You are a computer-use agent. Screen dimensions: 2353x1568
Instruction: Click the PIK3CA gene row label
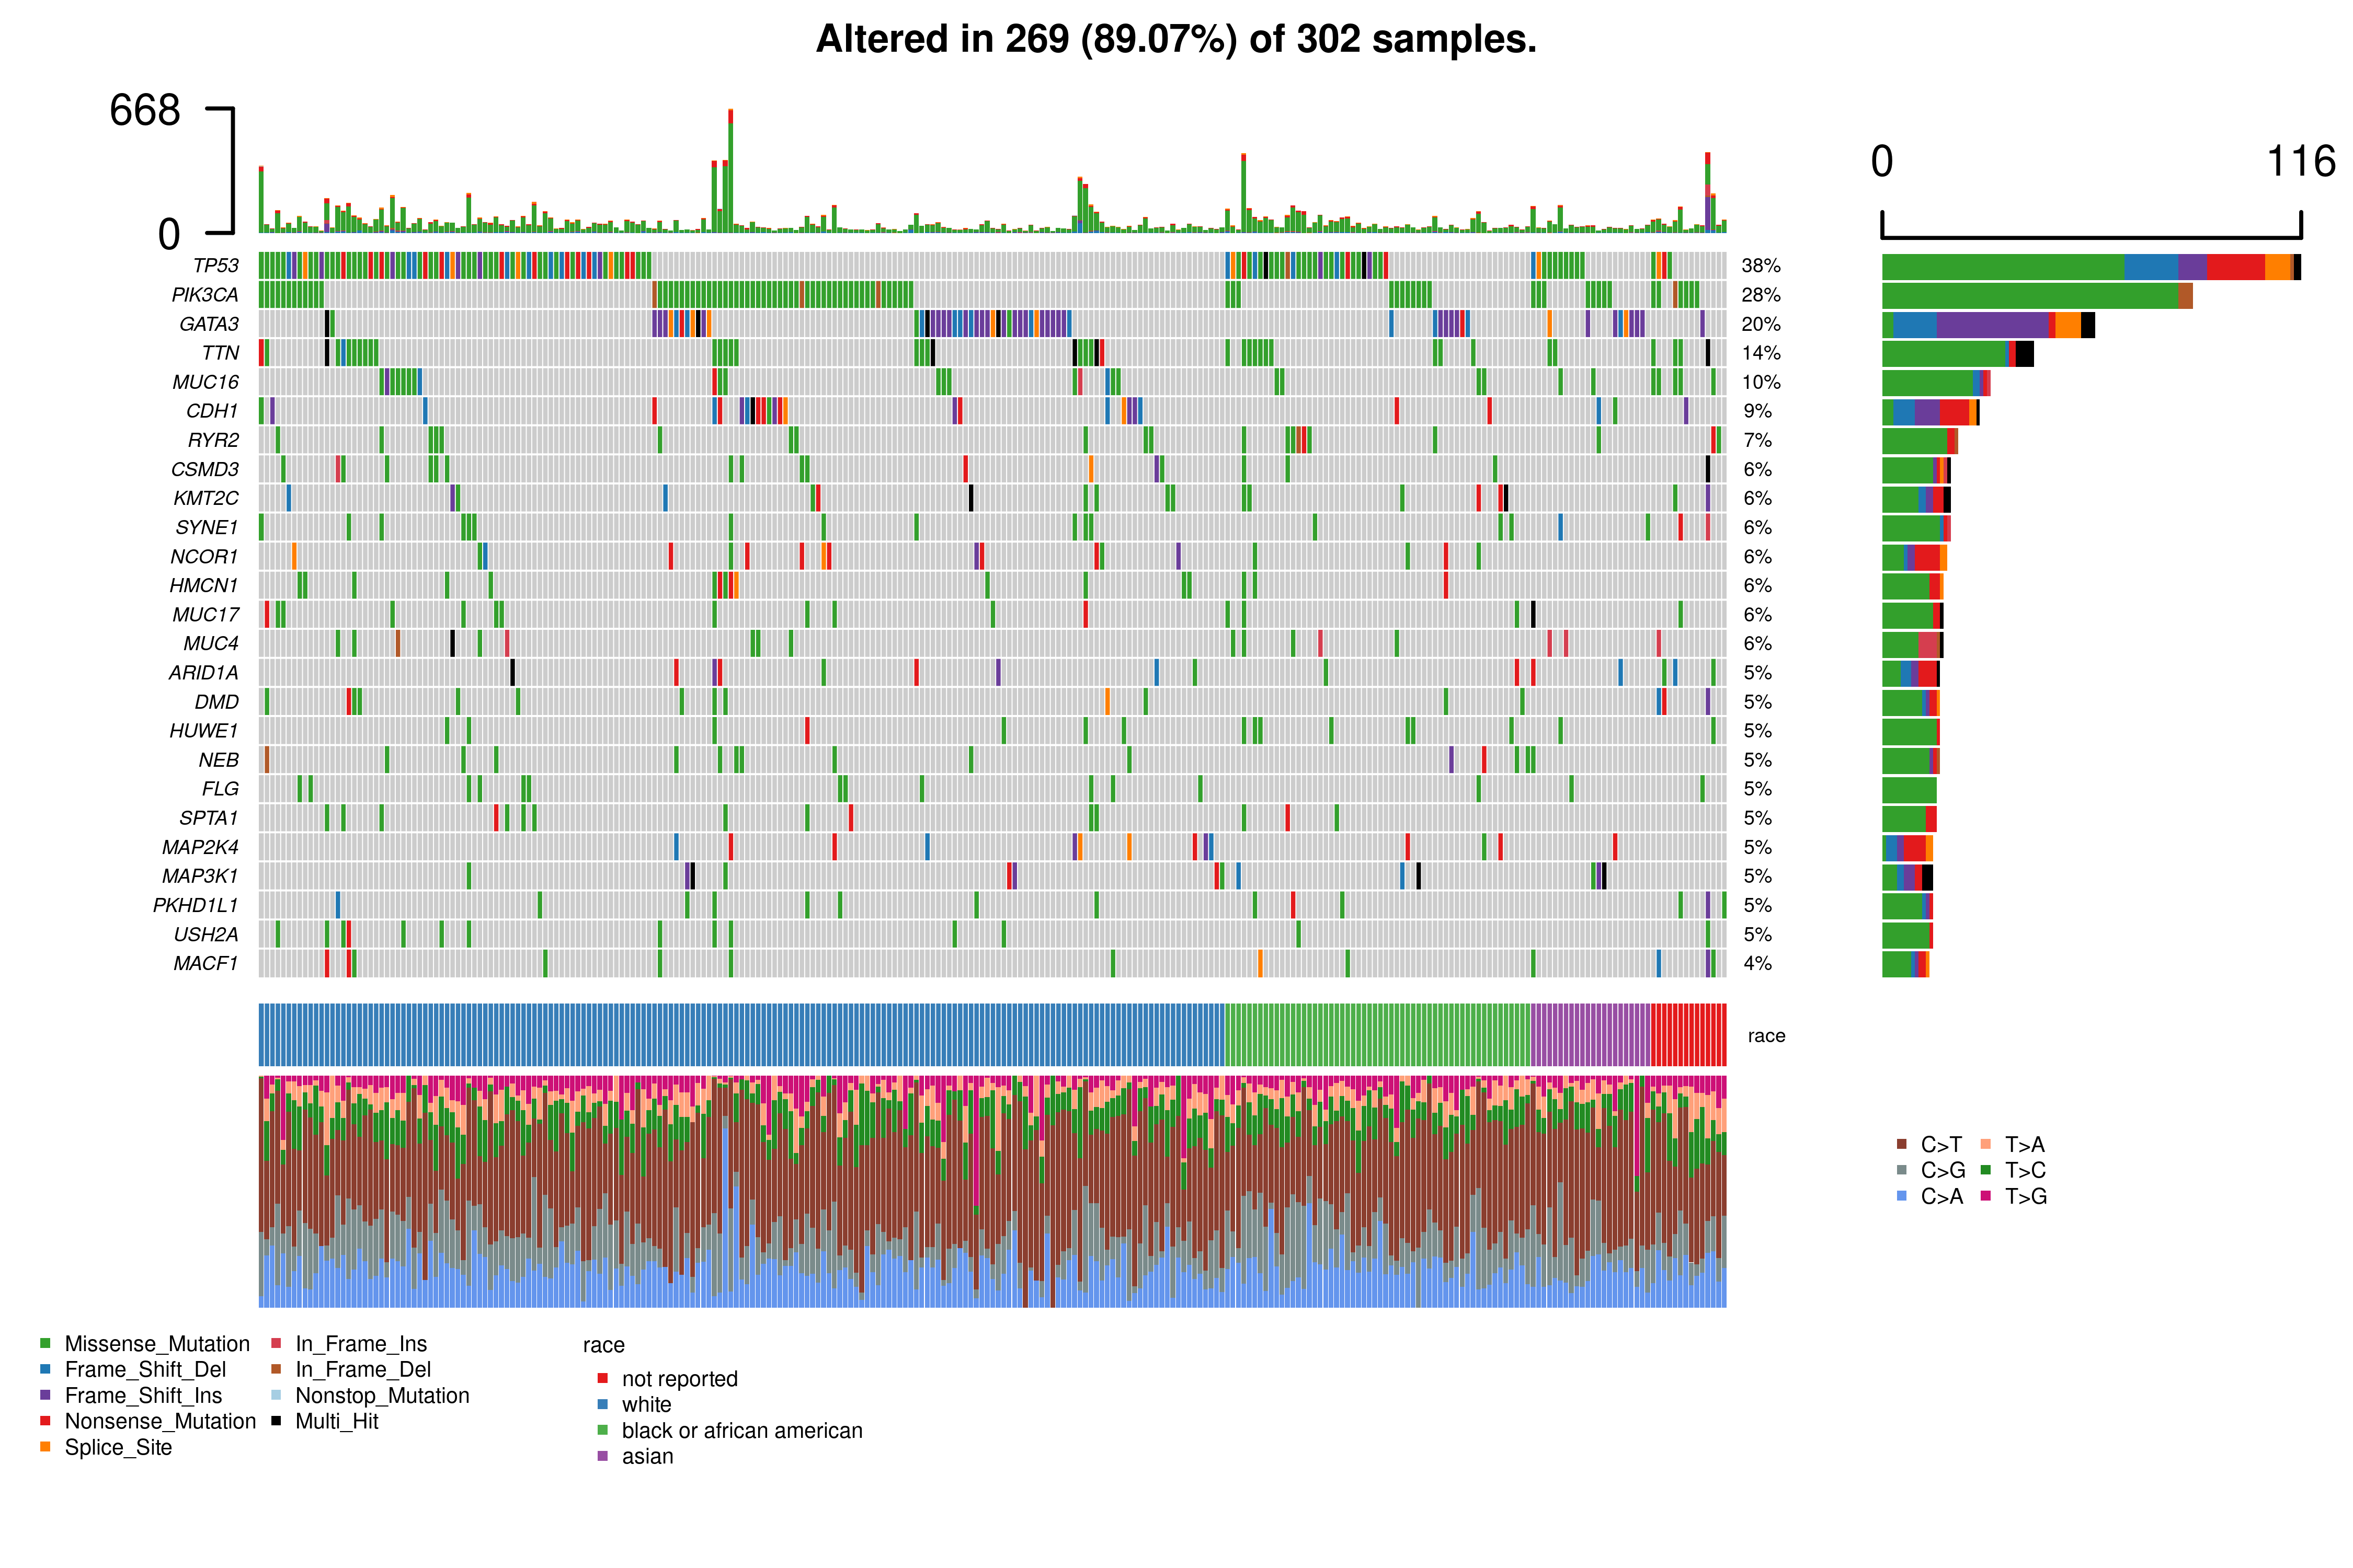(x=204, y=295)
